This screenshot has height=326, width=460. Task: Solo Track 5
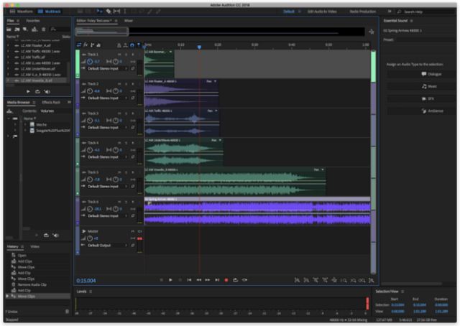(126, 172)
